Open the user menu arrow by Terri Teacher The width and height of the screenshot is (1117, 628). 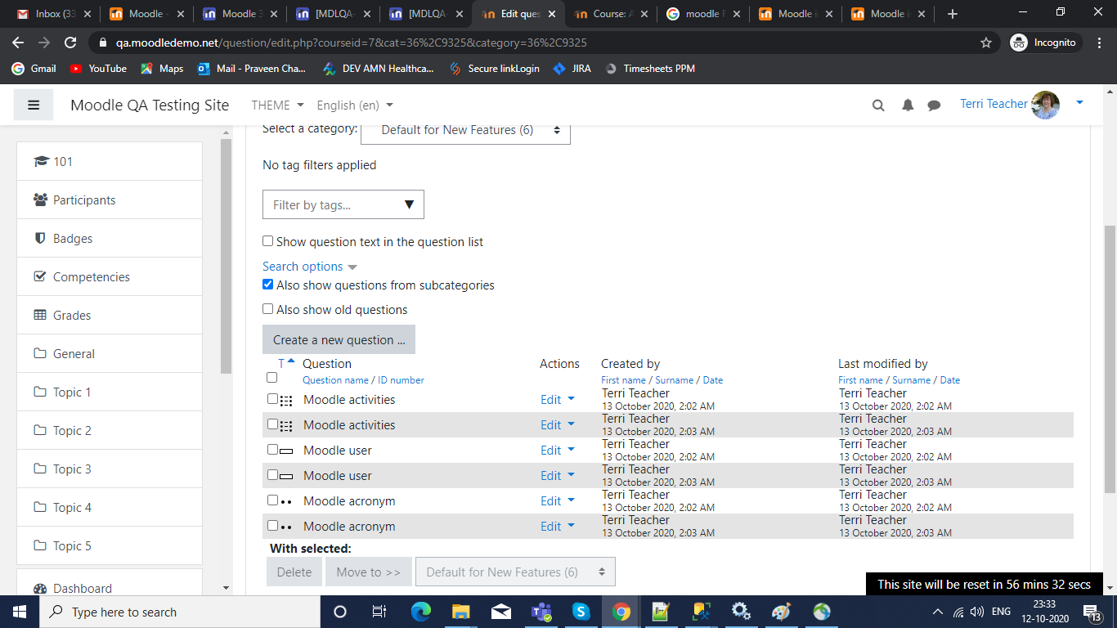point(1079,103)
